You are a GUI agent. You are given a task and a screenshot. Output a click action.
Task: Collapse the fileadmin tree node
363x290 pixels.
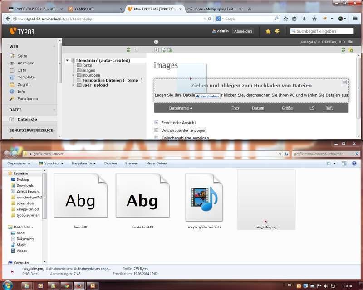(x=67, y=60)
